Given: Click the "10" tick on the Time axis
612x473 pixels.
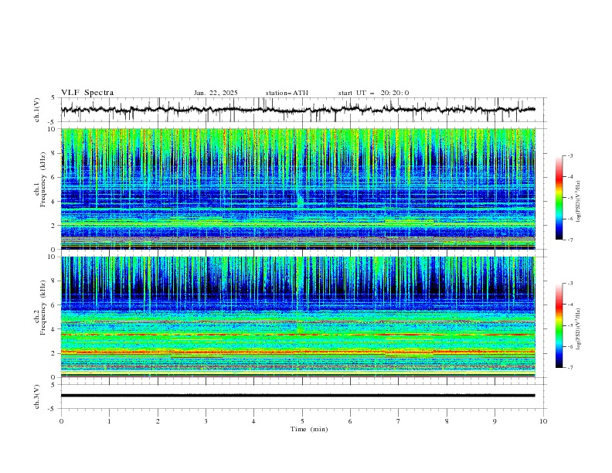Looking at the screenshot, I should 543,421.
